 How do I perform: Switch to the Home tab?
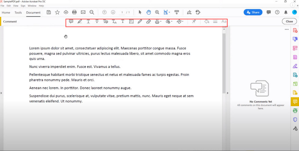[x=6, y=13]
